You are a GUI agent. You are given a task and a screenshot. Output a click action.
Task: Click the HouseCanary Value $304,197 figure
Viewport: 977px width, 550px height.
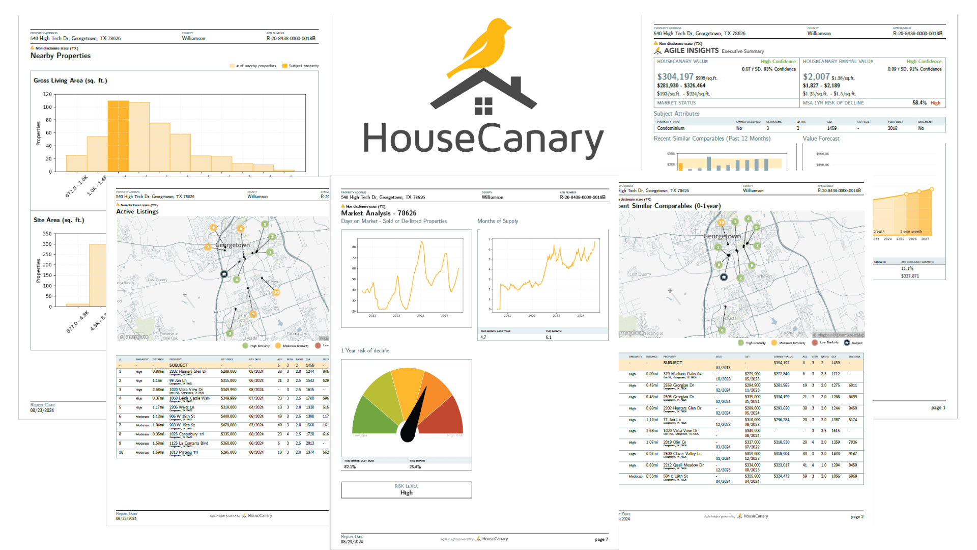(674, 77)
